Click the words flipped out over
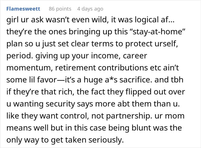 click(x=155, y=92)
